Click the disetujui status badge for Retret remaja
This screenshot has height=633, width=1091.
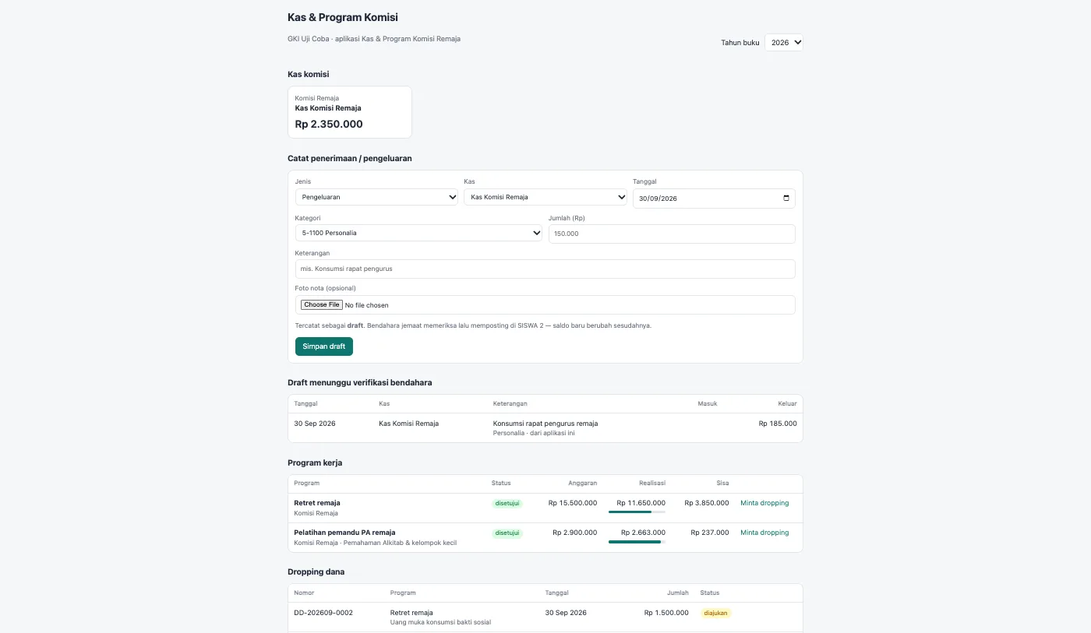507,503
